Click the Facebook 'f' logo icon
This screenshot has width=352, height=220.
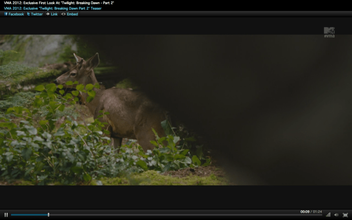[x=6, y=14]
